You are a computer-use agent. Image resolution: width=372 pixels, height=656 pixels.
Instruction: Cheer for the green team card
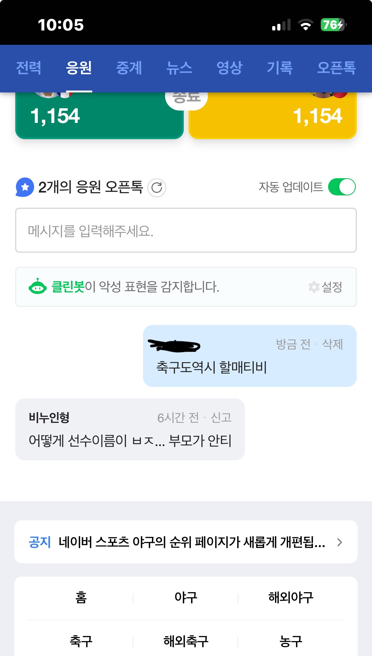pos(99,116)
